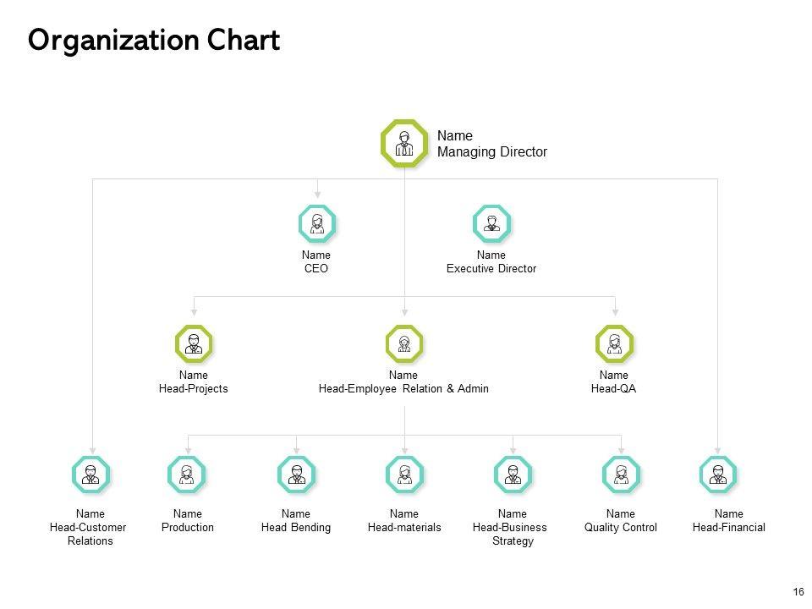The width and height of the screenshot is (812, 609).
Task: Click the Head-Employee Relation & Admin icon
Action: pyautogui.click(x=403, y=343)
